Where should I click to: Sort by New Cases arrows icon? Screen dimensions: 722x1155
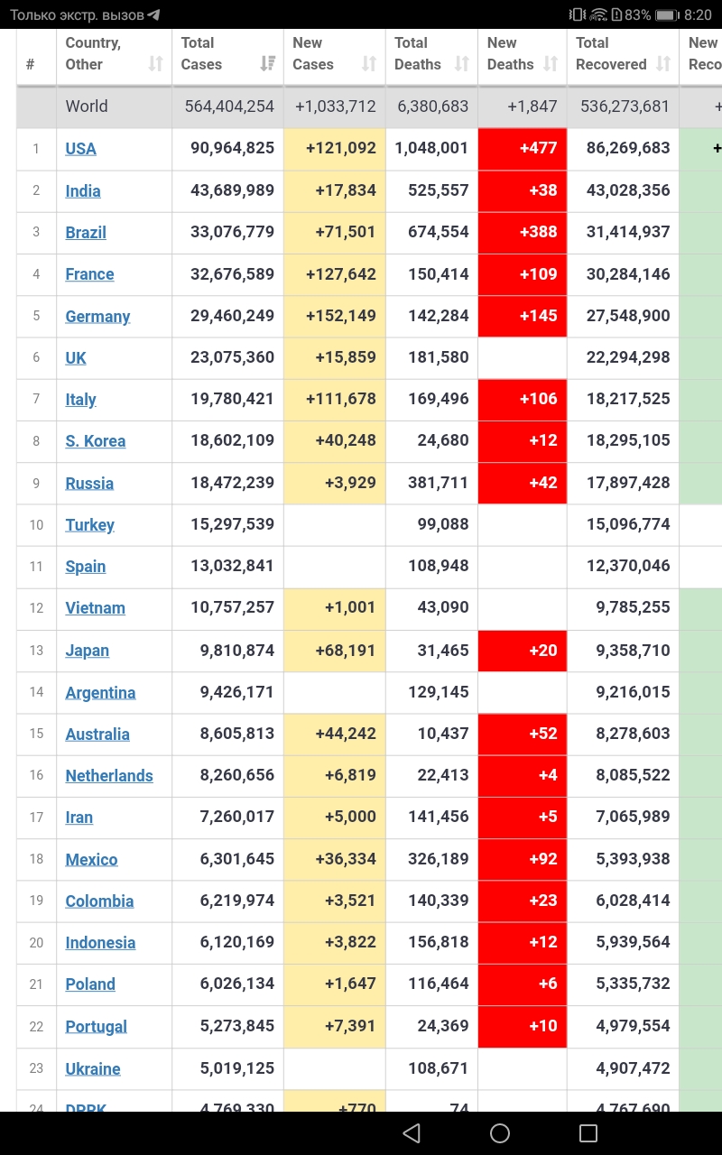click(369, 64)
